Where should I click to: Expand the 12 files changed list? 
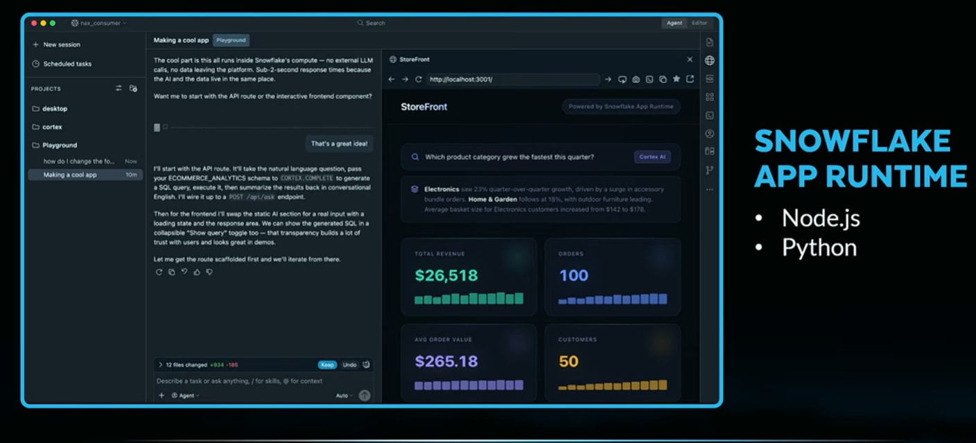coord(161,365)
